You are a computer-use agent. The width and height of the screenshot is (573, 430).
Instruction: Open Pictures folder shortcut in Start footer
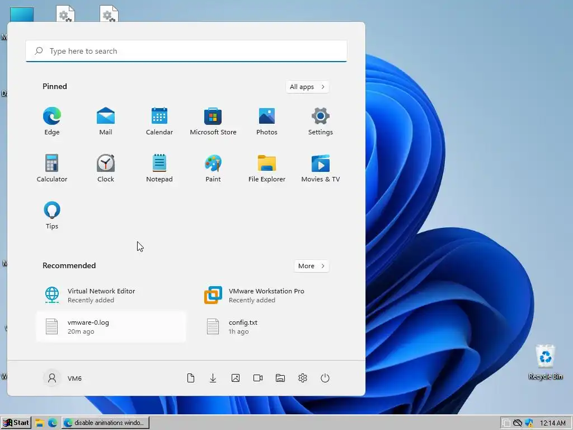coord(236,378)
